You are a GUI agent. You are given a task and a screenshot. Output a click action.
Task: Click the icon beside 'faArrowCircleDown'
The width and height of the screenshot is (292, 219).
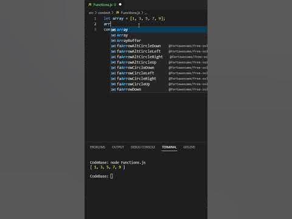coord(113,68)
